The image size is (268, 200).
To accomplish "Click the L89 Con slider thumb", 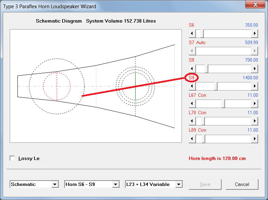I will click(203, 139).
